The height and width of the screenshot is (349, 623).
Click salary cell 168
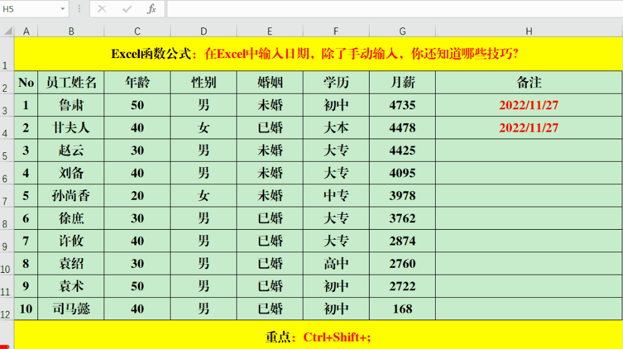[403, 309]
